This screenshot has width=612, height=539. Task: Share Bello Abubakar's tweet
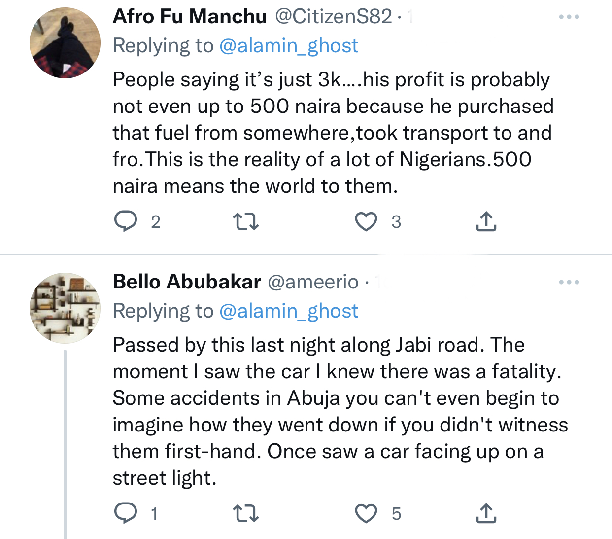[x=486, y=513]
